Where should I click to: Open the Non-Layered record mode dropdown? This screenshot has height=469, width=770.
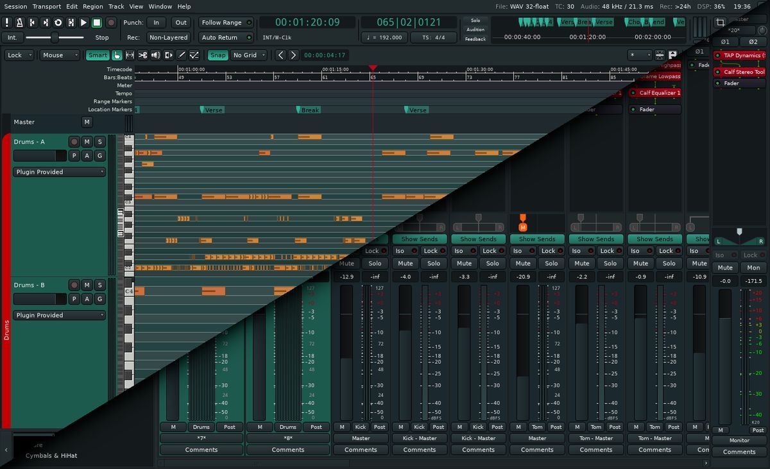point(167,37)
